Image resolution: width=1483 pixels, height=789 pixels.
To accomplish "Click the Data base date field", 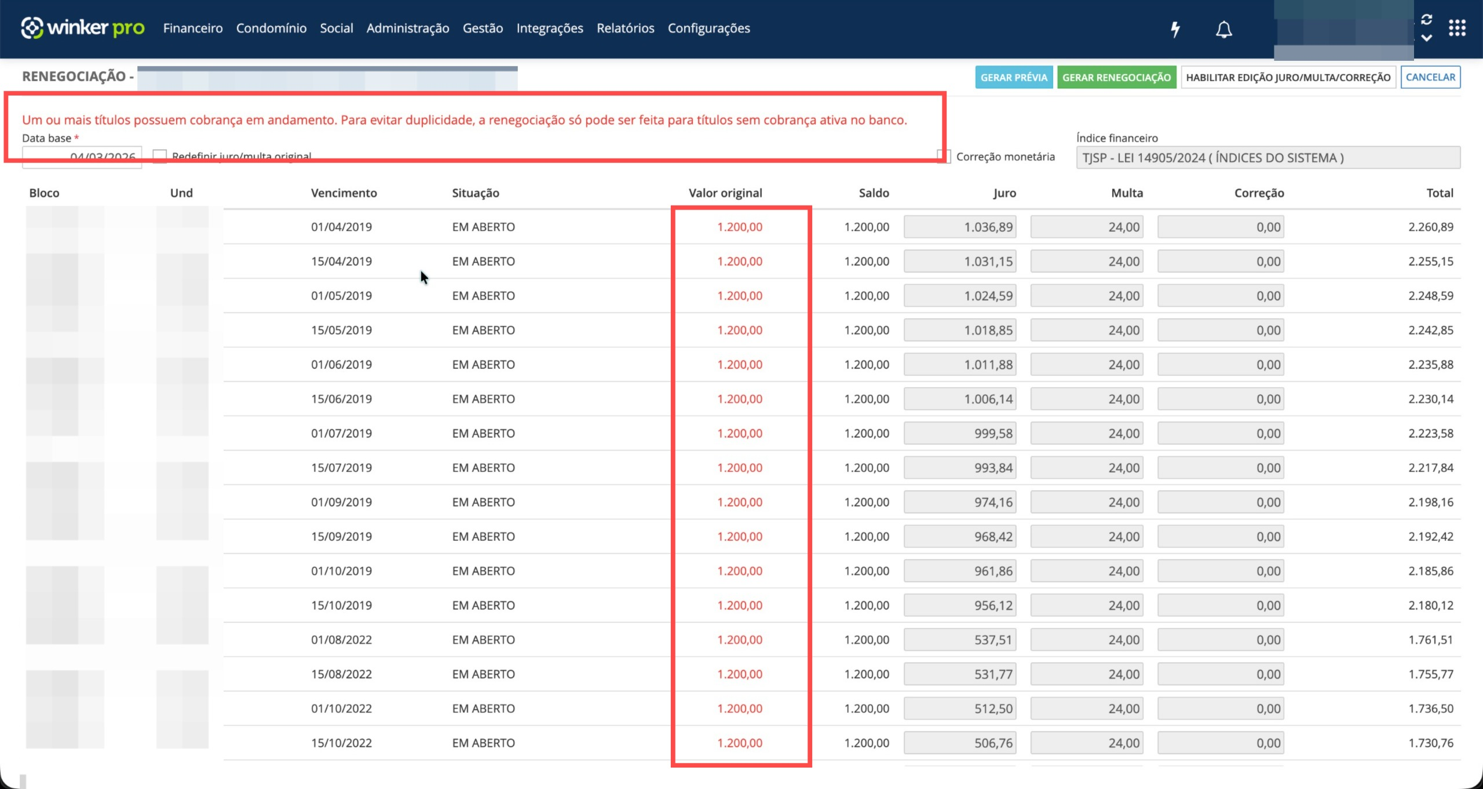I will [82, 157].
